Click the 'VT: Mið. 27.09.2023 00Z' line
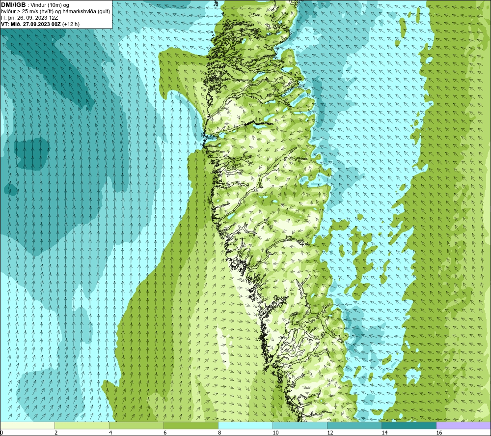491x436 pixels. point(31,24)
